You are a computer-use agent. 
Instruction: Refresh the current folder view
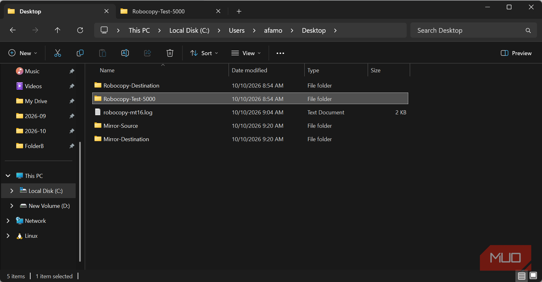pos(80,30)
